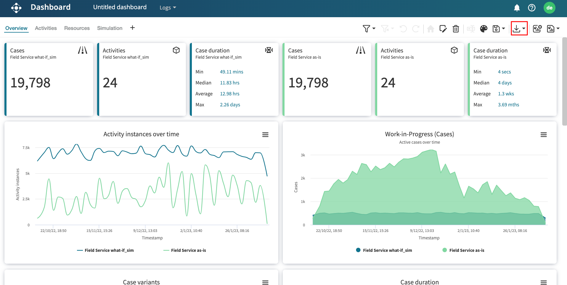Image resolution: width=567 pixels, height=285 pixels.
Task: Add a new tab with plus button
Action: [132, 28]
